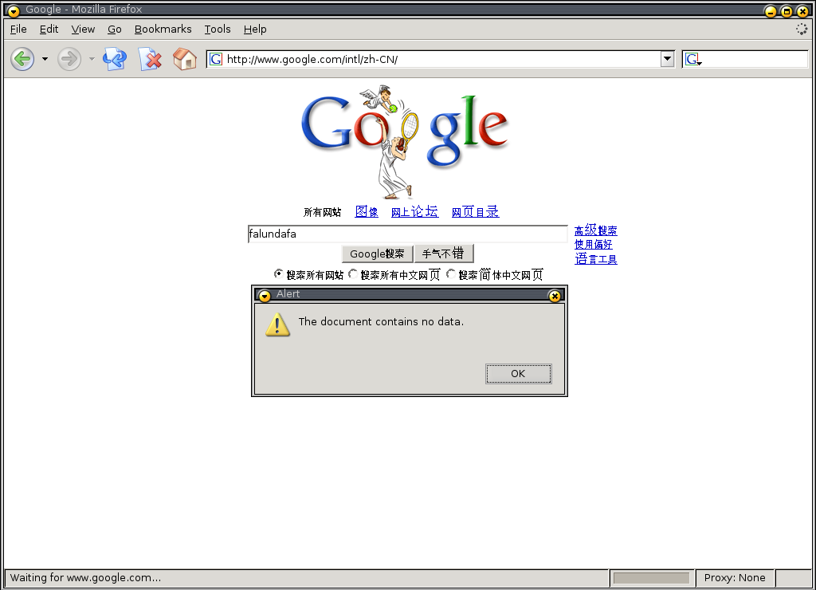Select the 搜索所有中文网页 radio button
Screen dimensions: 816x590
pos(353,273)
